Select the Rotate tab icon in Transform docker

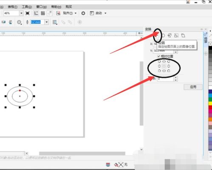point(163,36)
